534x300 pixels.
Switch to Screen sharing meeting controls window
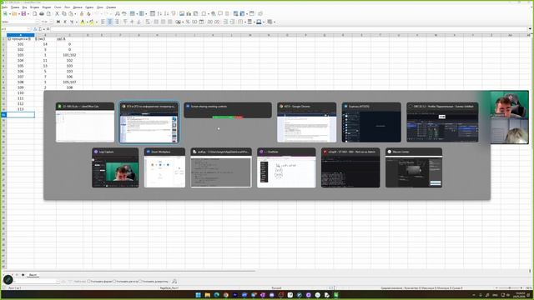228,111
